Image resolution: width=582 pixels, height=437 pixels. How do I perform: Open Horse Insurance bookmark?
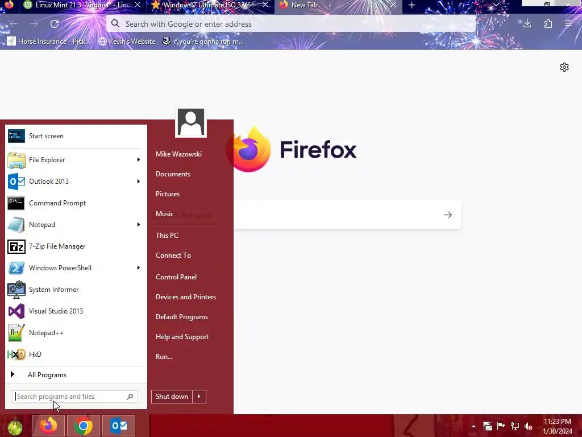[x=49, y=41]
